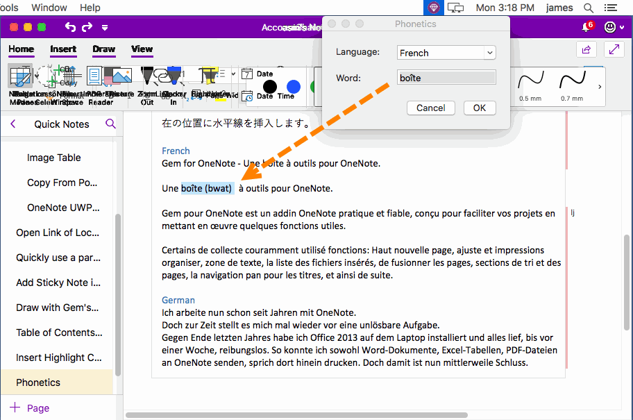Click the German heading in the note
This screenshot has height=420, width=633.
point(178,300)
